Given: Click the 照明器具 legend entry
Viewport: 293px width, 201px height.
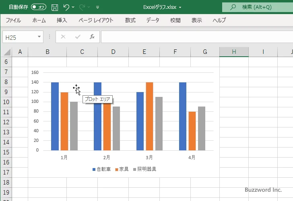Looking at the screenshot, I should pos(144,169).
